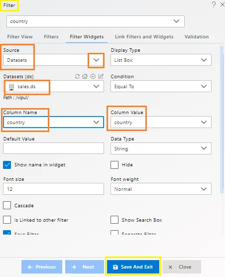Click the refresh datasets icon
Image resolution: width=225 pixels, height=277 pixels.
pyautogui.click(x=77, y=76)
